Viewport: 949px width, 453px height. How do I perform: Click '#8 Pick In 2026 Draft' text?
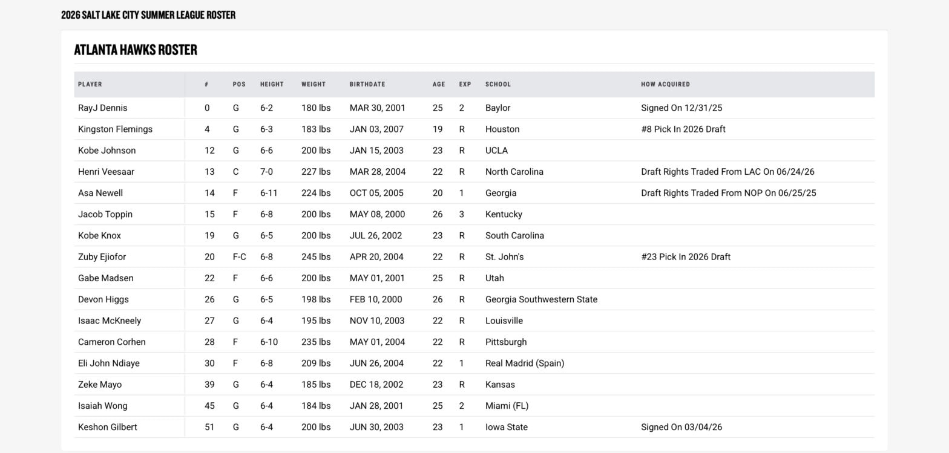683,129
